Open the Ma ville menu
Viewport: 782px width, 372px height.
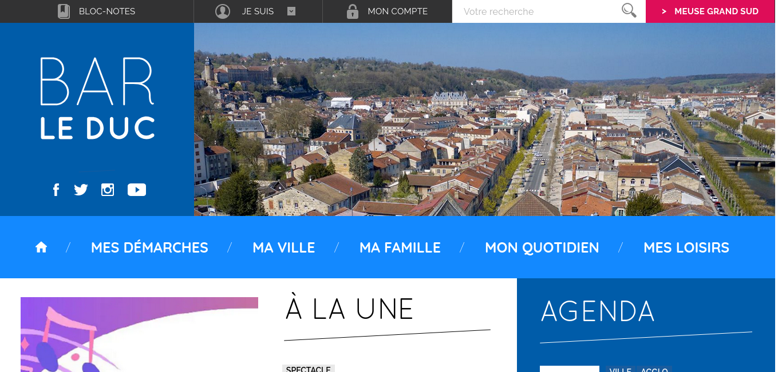click(284, 247)
